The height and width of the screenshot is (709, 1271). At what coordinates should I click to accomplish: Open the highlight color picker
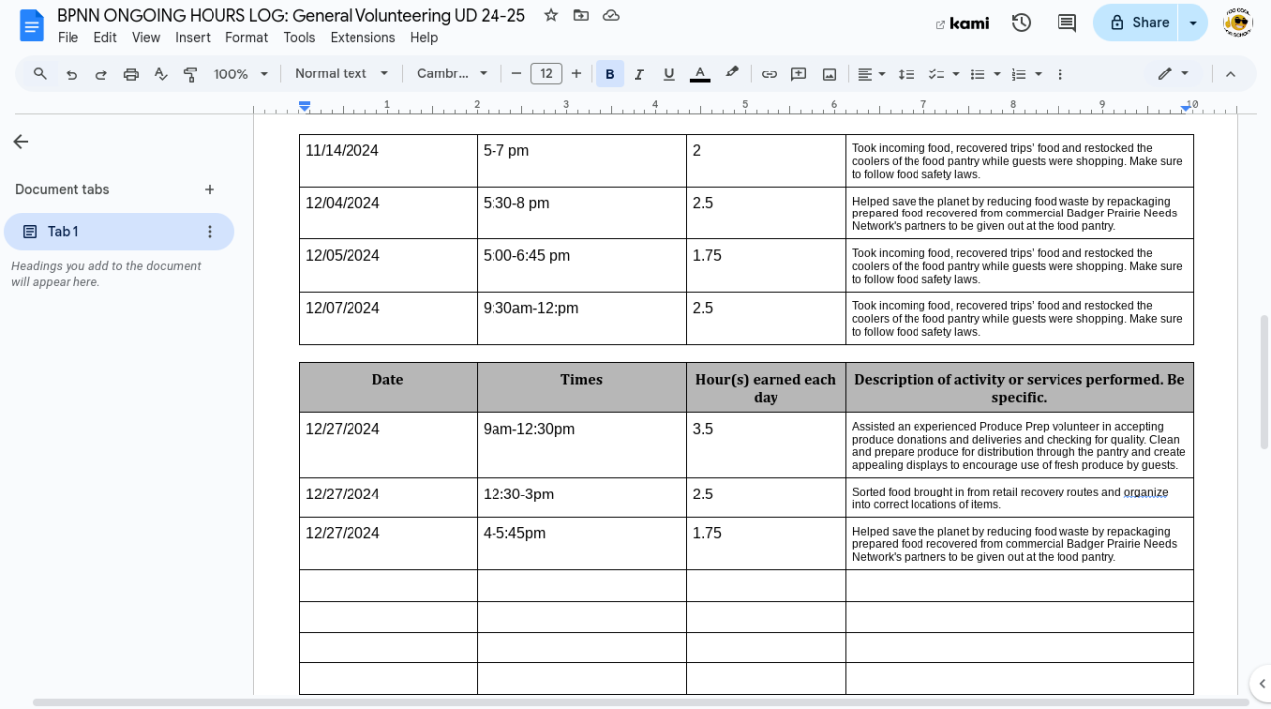pyautogui.click(x=732, y=73)
